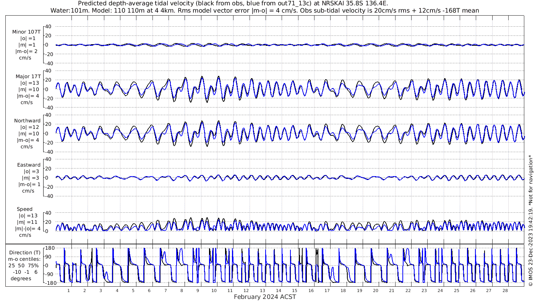Click the 'Water:101m' subtitle text
535x305 pixels.
point(64,10)
